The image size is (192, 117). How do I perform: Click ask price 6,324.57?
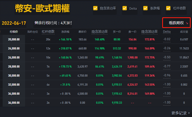point(133,85)
